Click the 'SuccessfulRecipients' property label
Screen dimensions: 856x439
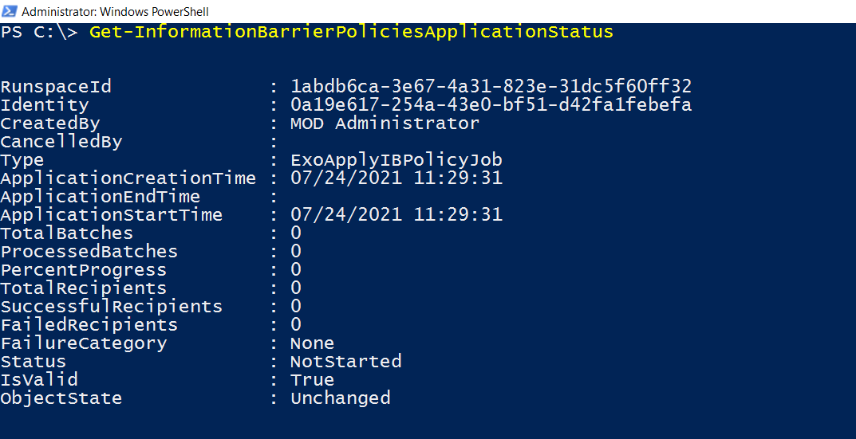click(x=111, y=307)
